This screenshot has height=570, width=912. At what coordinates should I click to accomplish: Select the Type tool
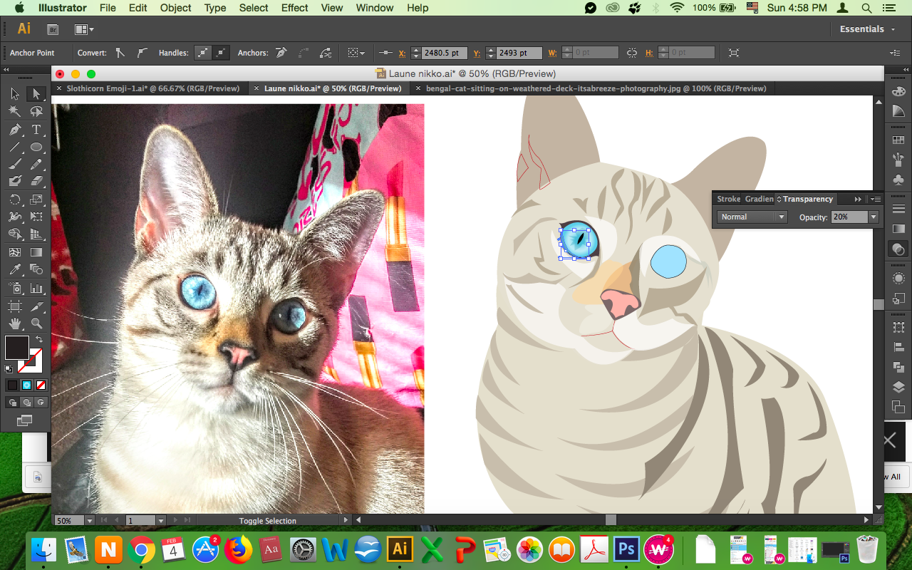36,130
